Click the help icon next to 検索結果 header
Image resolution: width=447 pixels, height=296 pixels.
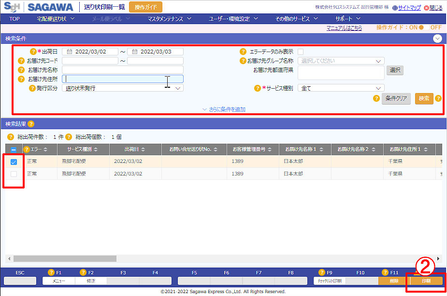click(x=31, y=124)
